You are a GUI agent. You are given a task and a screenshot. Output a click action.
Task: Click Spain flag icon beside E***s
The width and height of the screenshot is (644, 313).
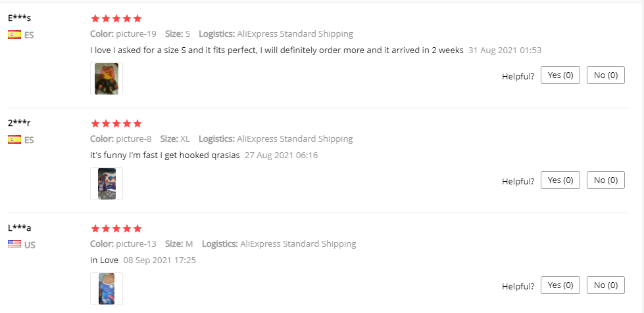14,35
